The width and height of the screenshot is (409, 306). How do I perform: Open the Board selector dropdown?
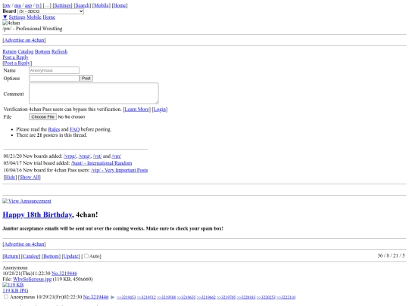51,11
